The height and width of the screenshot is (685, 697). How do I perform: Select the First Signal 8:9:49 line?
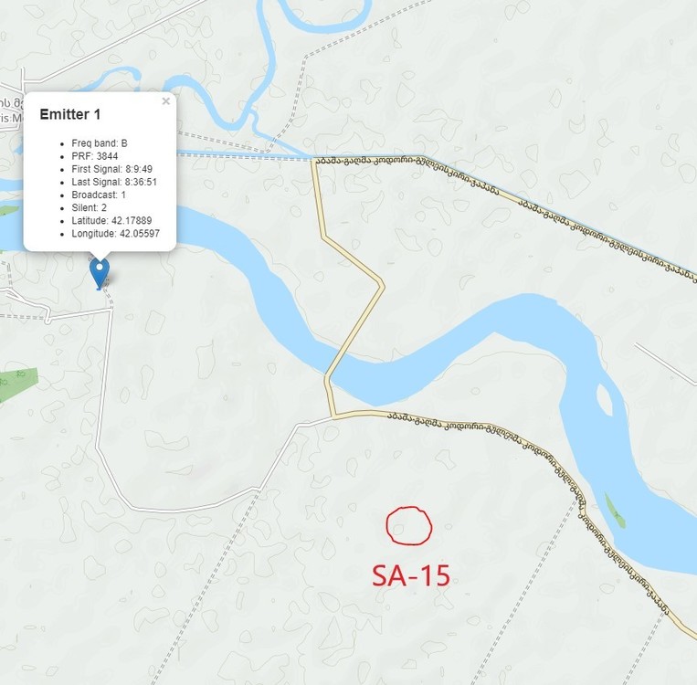112,169
